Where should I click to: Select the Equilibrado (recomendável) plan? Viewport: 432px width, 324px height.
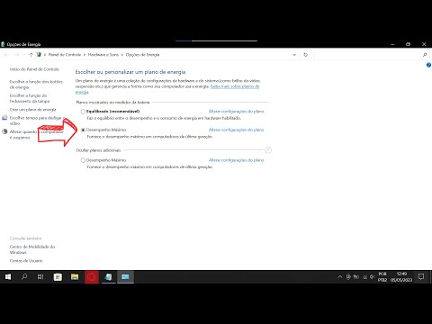tap(83, 112)
